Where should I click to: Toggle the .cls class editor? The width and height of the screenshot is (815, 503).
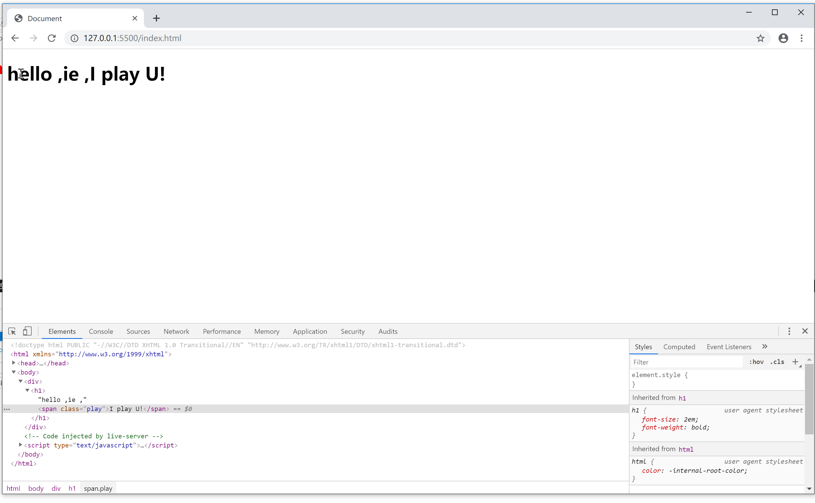click(777, 362)
